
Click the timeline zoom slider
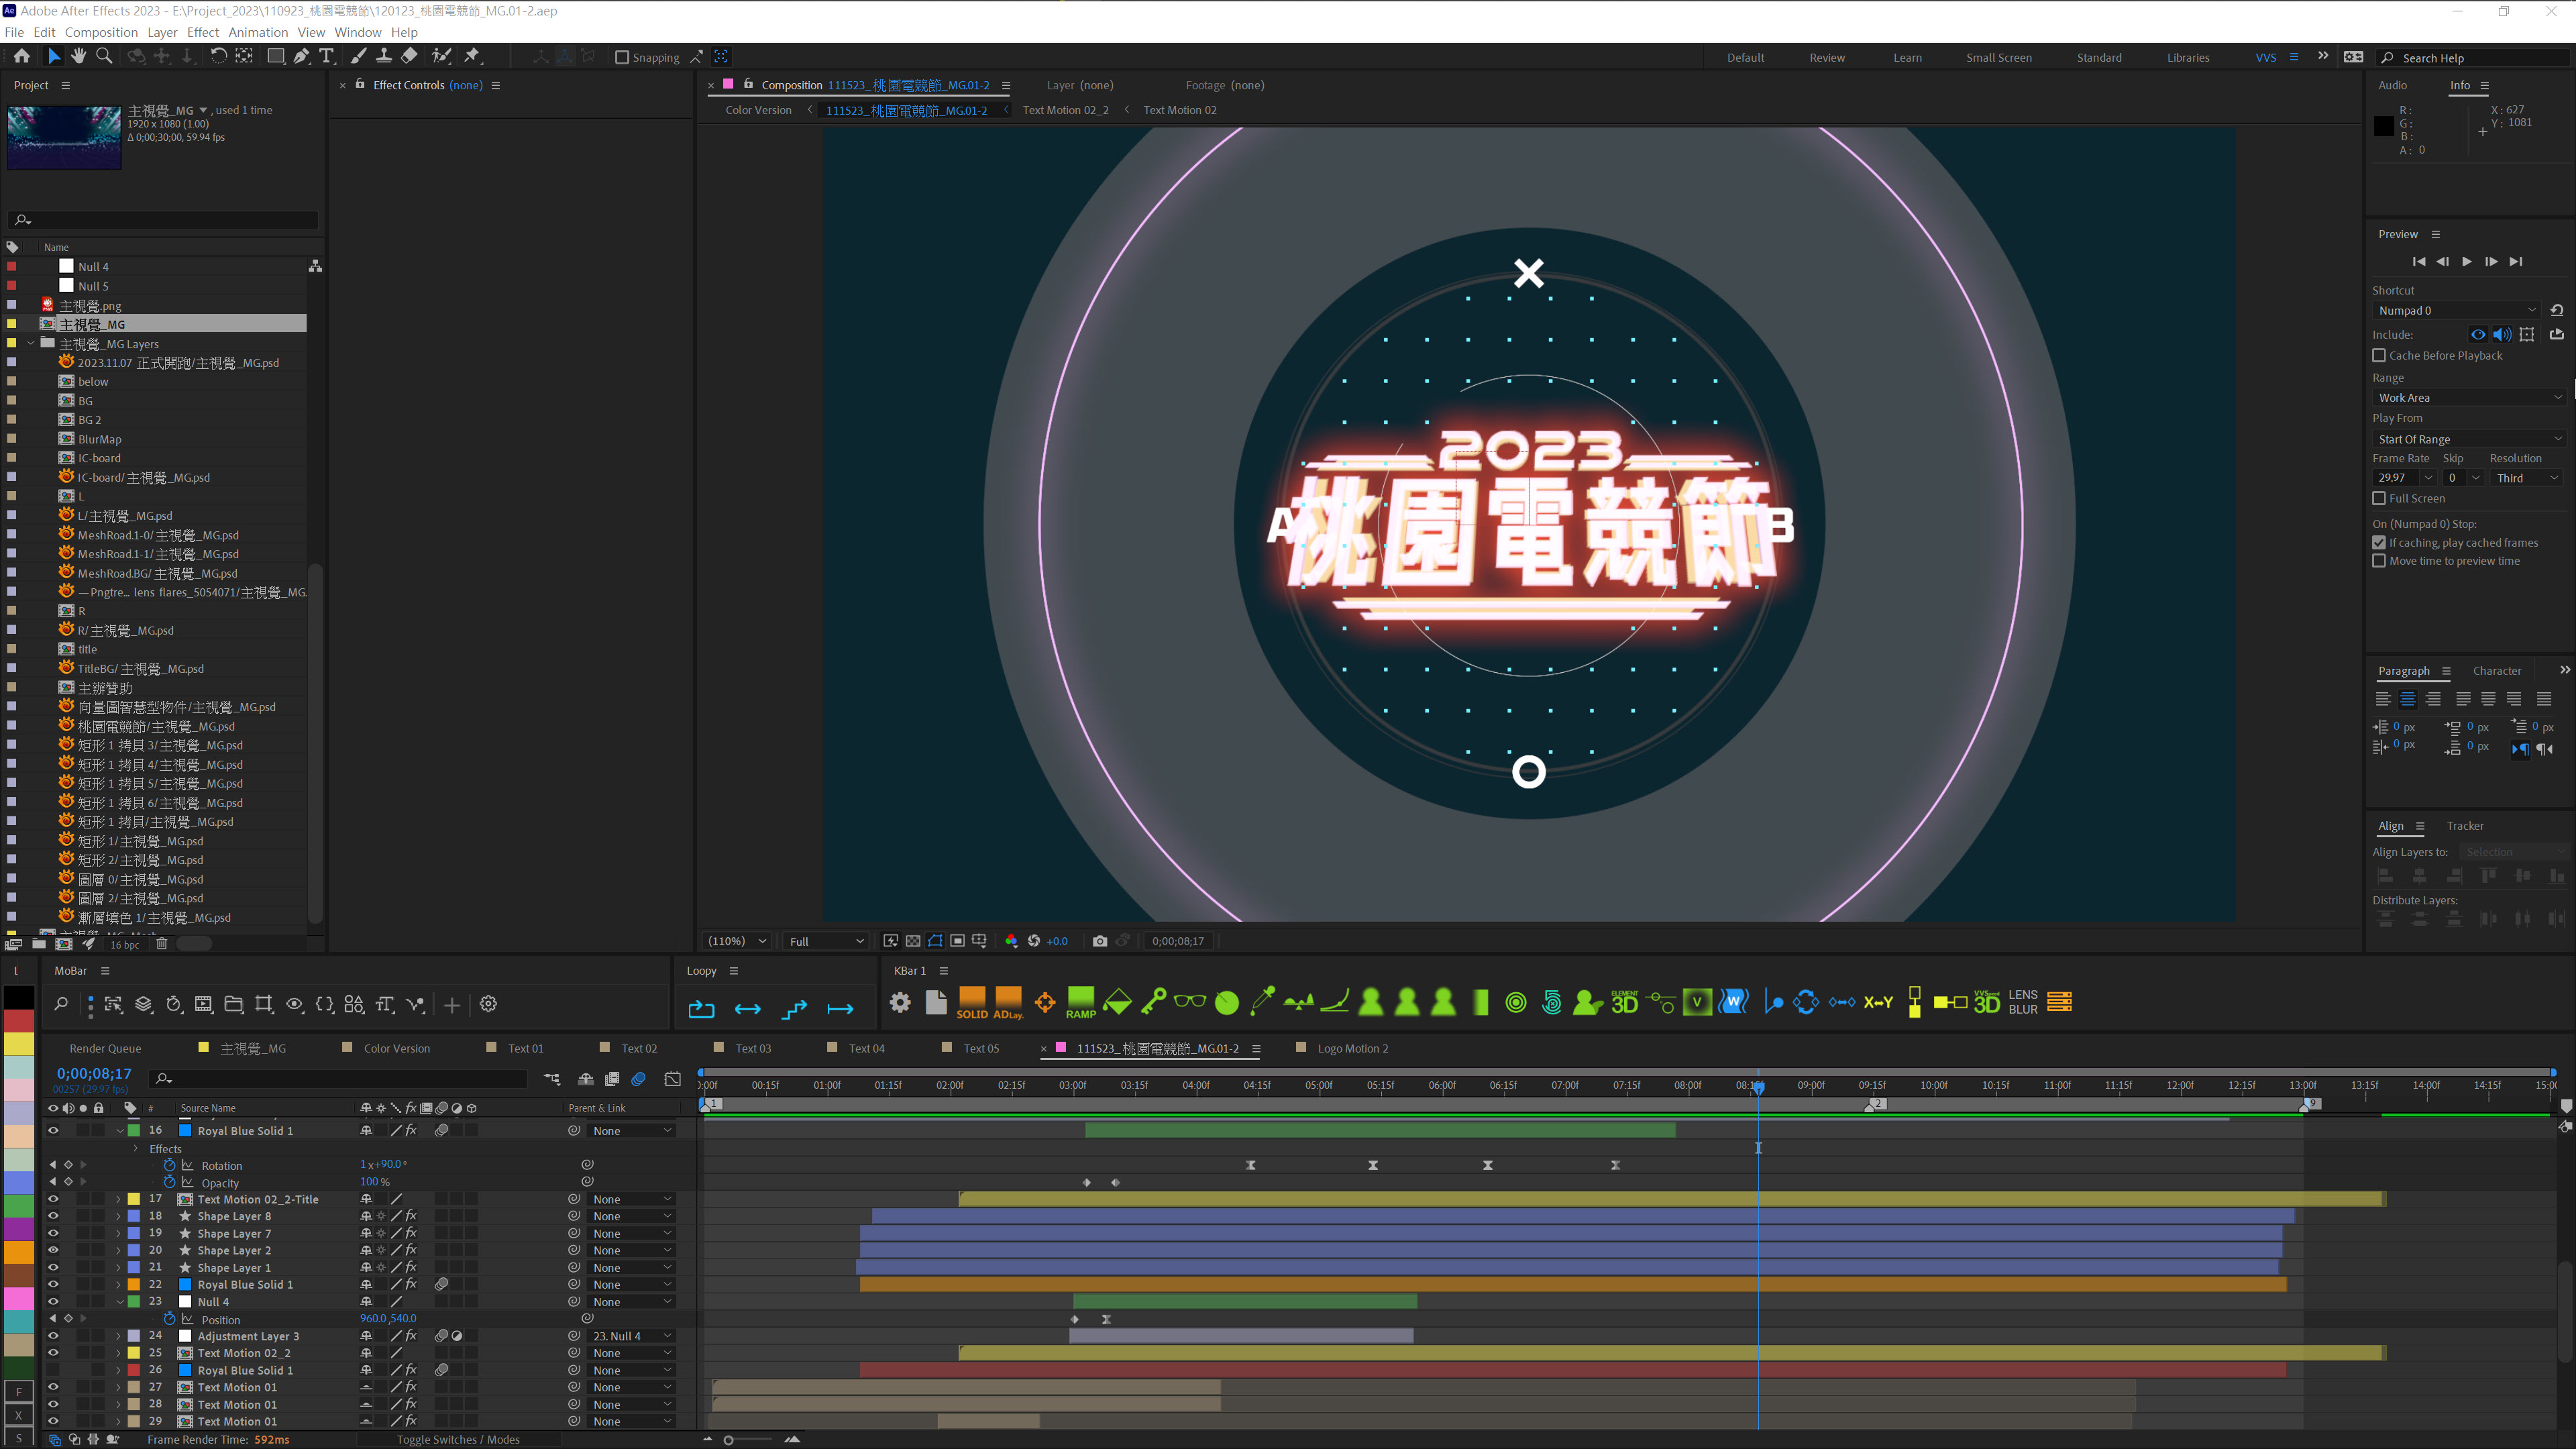[730, 1440]
